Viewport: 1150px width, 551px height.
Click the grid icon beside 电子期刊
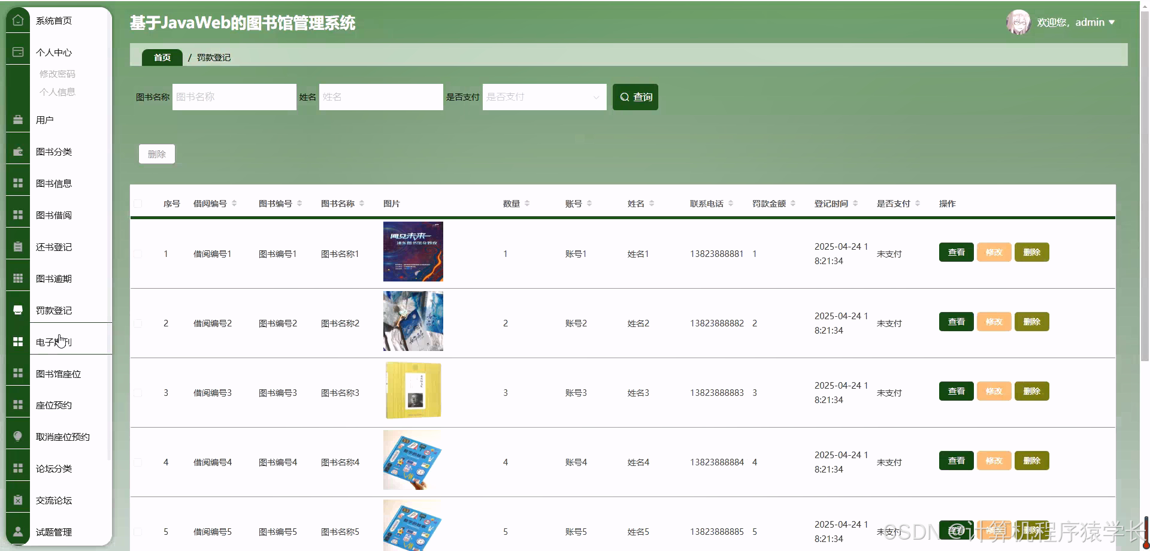click(18, 341)
